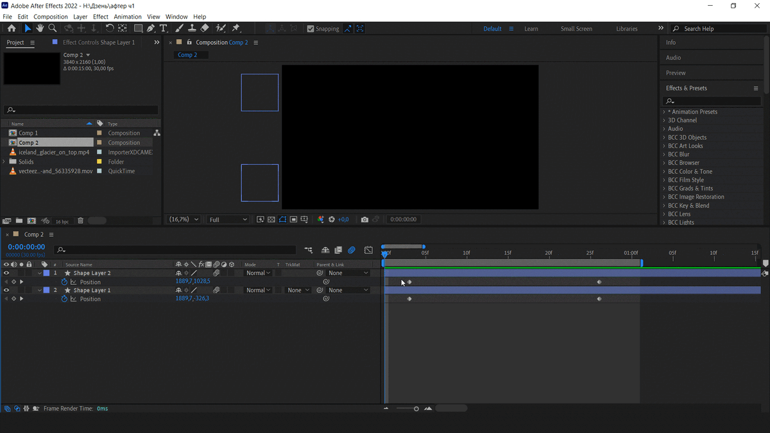The image size is (770, 433).
Task: Click the grid and guide options icon
Action: (304, 219)
